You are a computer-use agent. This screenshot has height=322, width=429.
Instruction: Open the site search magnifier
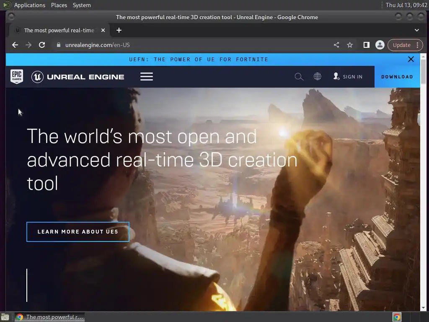pyautogui.click(x=299, y=77)
